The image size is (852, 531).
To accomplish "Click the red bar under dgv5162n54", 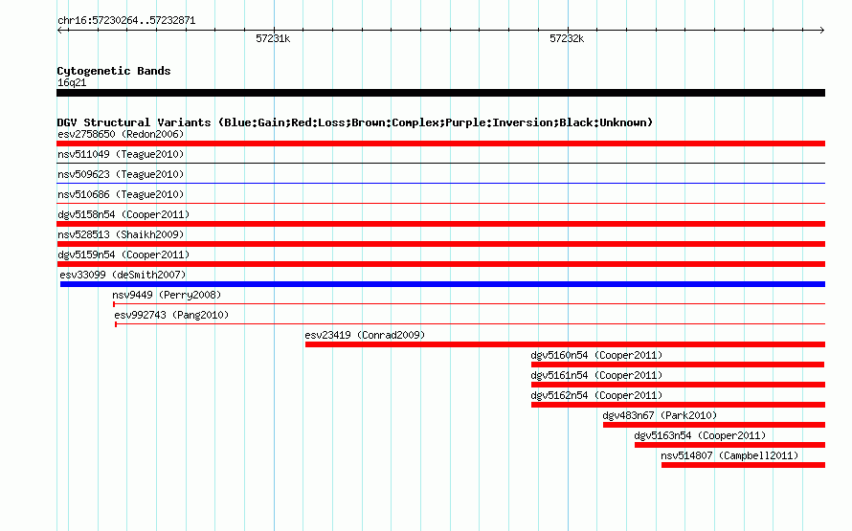I will [678, 405].
